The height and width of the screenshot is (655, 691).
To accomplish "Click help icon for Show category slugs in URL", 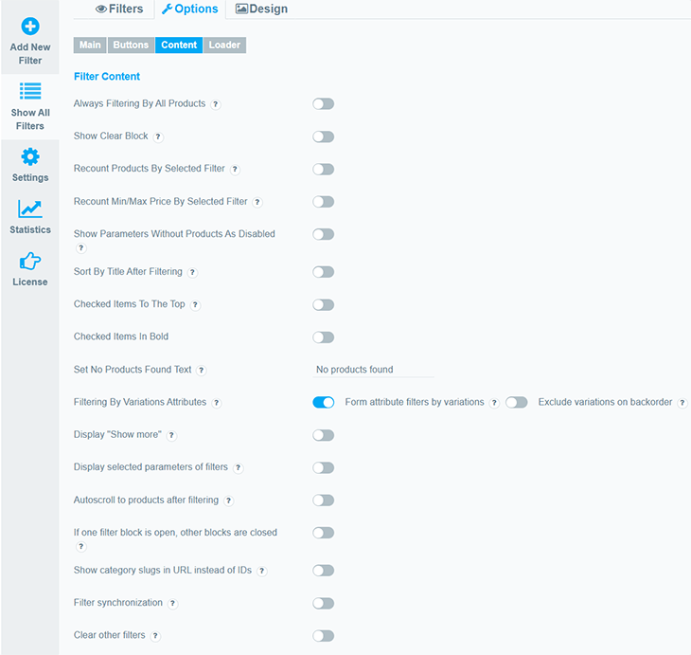I will (x=262, y=572).
